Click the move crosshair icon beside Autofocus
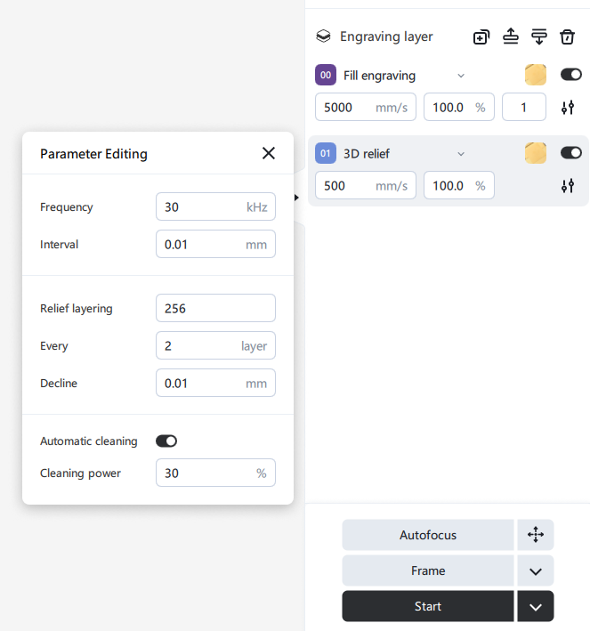The image size is (590, 631). pos(536,535)
